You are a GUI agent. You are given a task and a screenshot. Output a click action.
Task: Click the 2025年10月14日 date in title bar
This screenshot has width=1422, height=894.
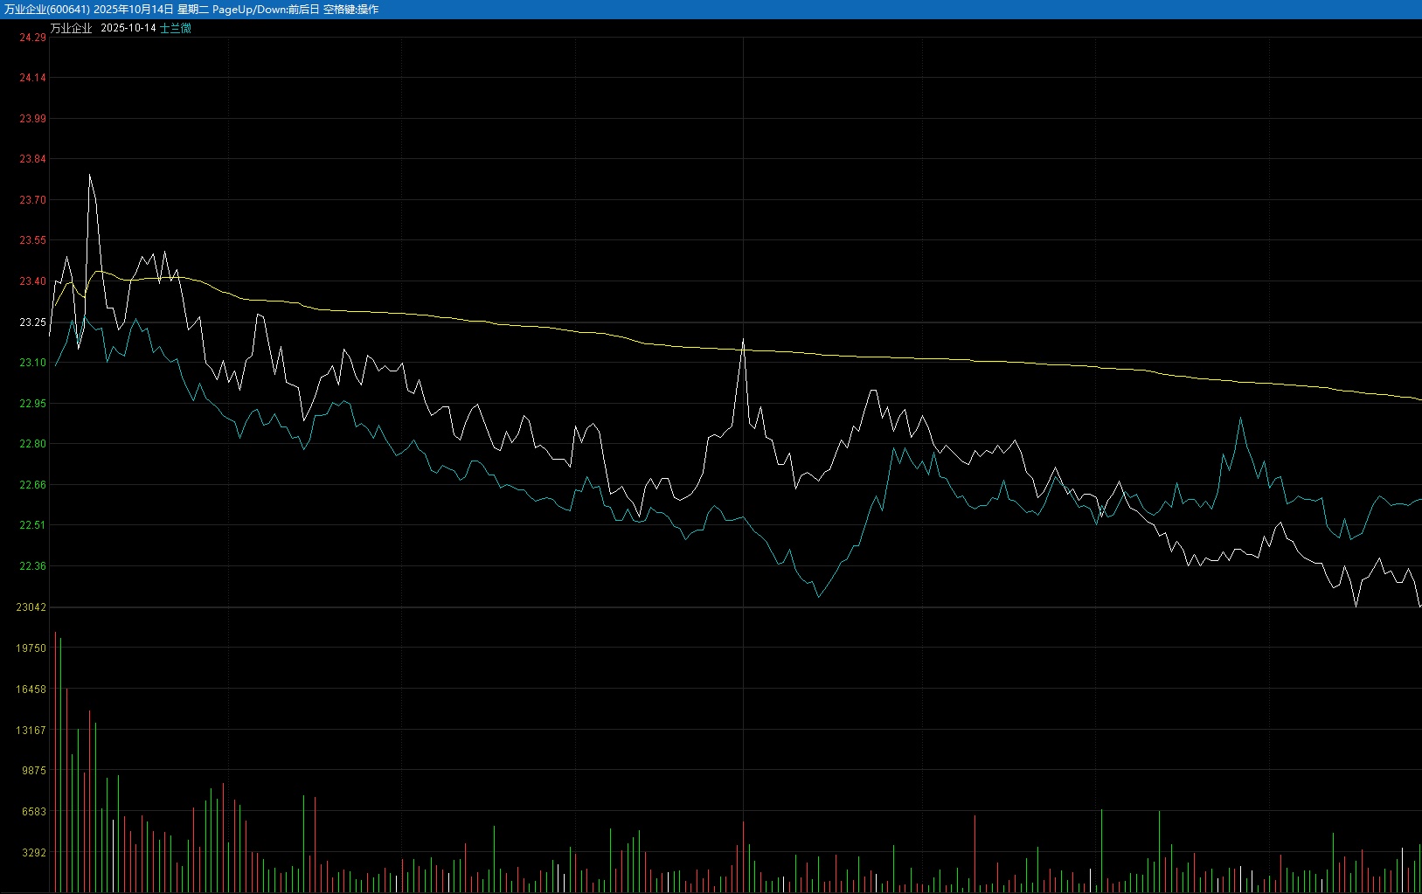coord(134,10)
